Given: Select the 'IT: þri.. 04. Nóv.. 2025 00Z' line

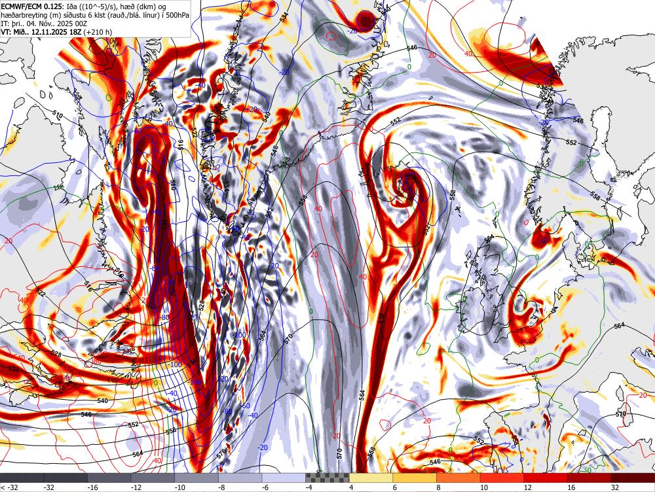Looking at the screenshot, I should pyautogui.click(x=44, y=24).
